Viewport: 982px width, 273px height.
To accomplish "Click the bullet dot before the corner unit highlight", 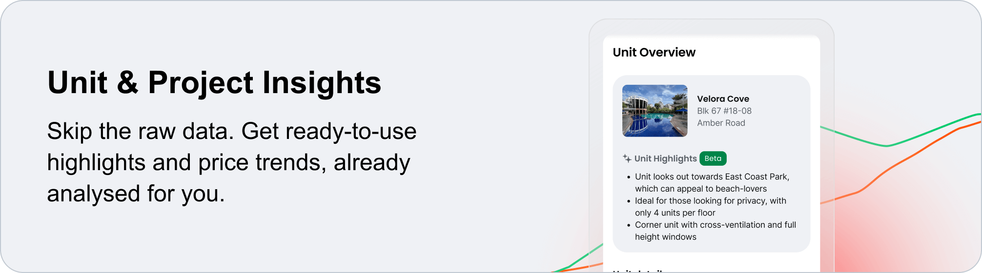I will (628, 225).
